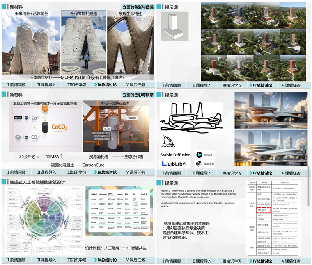Click the 建筑学长 avatar icon
This screenshot has width=312, height=265.
coord(199,164)
